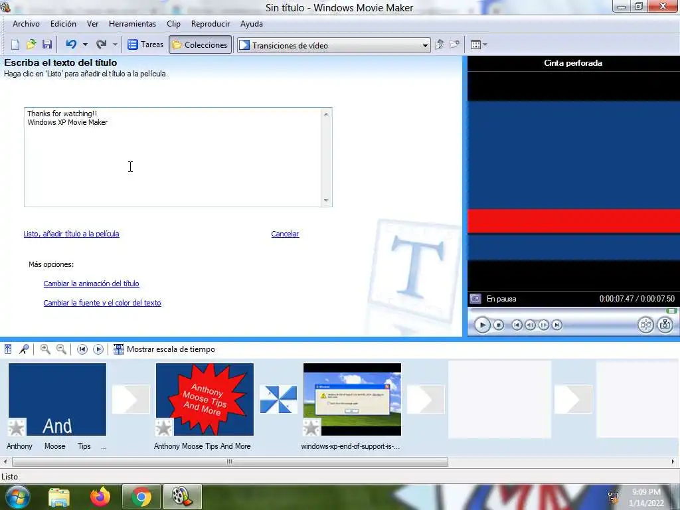Viewport: 680px width, 510px height.
Task: Click 'Mostrar escala de tiempo'
Action: (165, 349)
